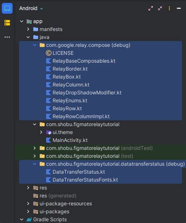Viewport: 186px width, 223px height.
Task: Click the res (generated) folder icon
Action: (36, 196)
